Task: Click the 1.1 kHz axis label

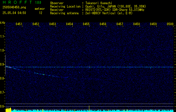Action: 2,36
